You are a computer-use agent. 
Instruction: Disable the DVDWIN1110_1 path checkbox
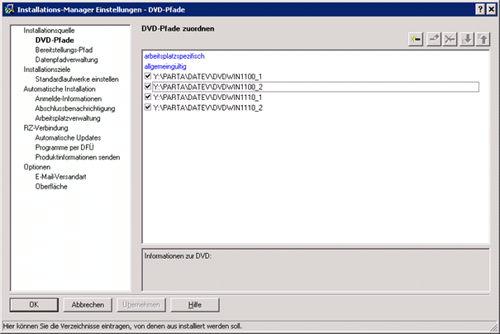(x=148, y=97)
